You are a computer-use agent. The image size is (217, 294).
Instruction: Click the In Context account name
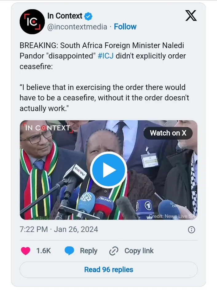pyautogui.click(x=65, y=16)
